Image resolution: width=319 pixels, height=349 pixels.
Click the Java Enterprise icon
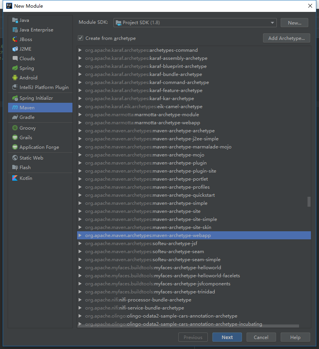click(15, 30)
